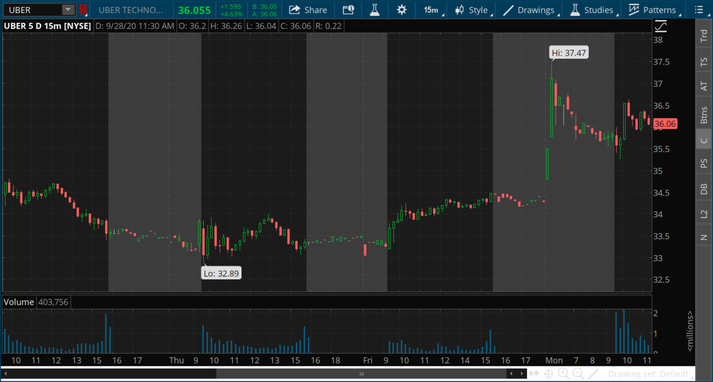Image resolution: width=713 pixels, height=382 pixels.
Task: Click the red symbol link indicator
Action: point(83,10)
